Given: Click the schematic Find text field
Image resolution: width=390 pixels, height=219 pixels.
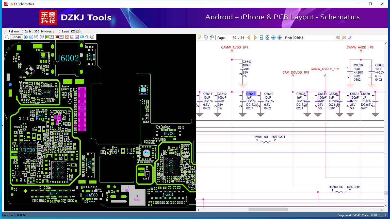Looking at the screenshot, I should point(314,38).
